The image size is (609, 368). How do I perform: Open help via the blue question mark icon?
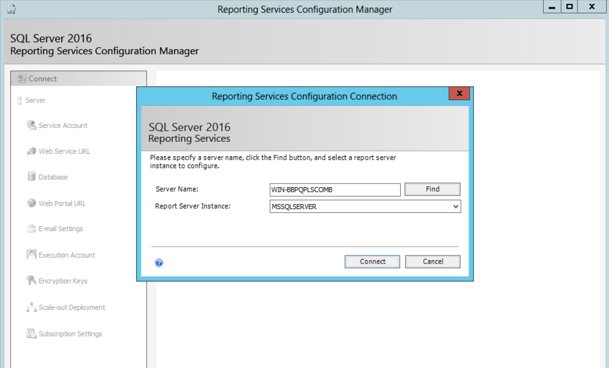(x=159, y=263)
